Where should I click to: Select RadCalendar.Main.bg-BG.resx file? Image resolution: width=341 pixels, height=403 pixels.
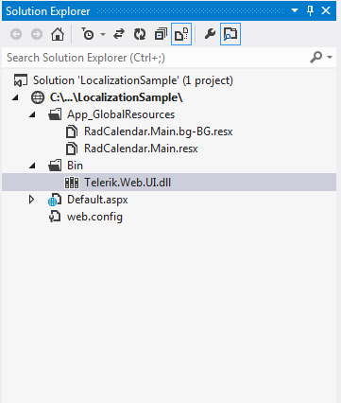[159, 131]
